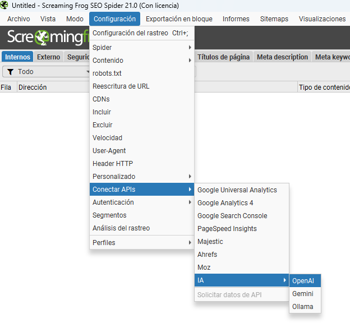Select the Incluir option

point(142,112)
